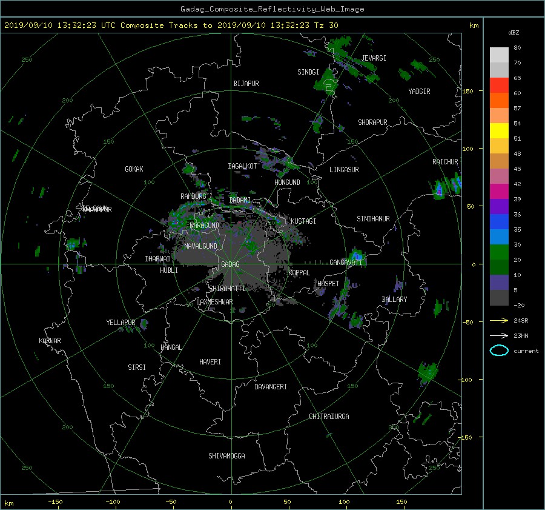Select the purple 36-39 dBZ color swatch
The height and width of the screenshot is (510, 545).
499,207
